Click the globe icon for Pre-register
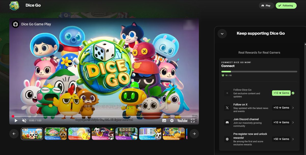The width and height of the screenshot is (306, 155). [x=227, y=139]
